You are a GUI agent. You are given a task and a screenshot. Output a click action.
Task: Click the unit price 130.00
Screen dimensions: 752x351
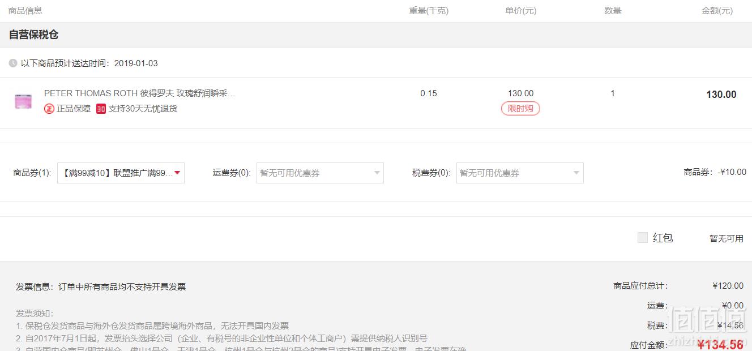pos(520,93)
